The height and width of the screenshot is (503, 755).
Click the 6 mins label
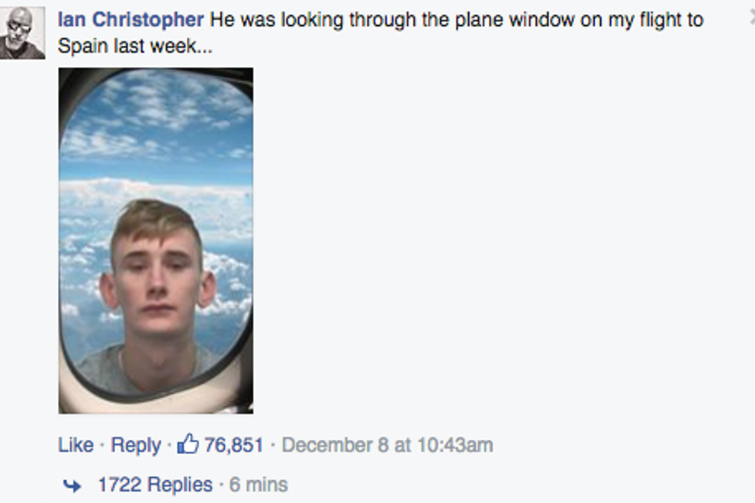(259, 485)
